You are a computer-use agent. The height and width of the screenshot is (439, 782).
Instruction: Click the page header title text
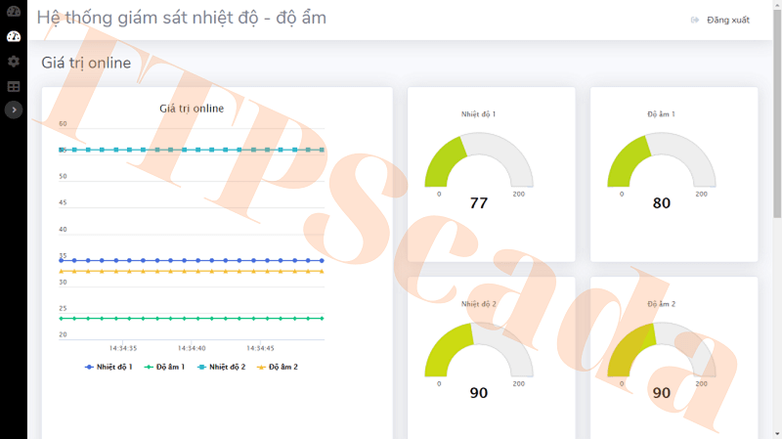click(182, 19)
